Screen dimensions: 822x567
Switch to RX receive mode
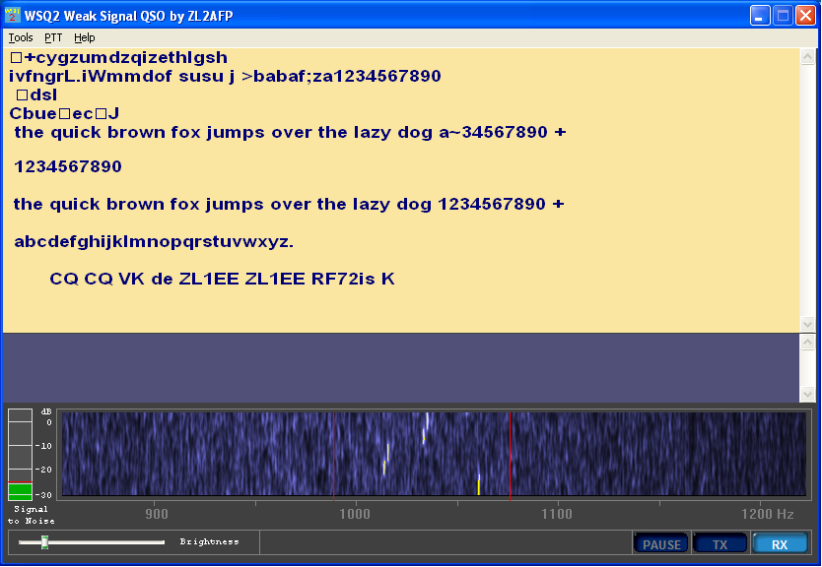[x=780, y=544]
